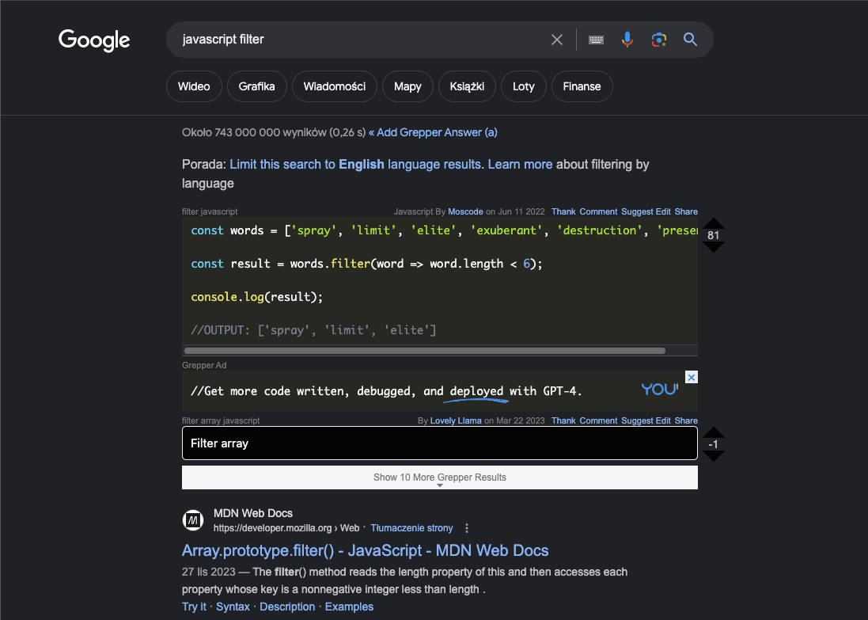
Task: Switch to the Grafika search tab
Action: [x=257, y=86]
